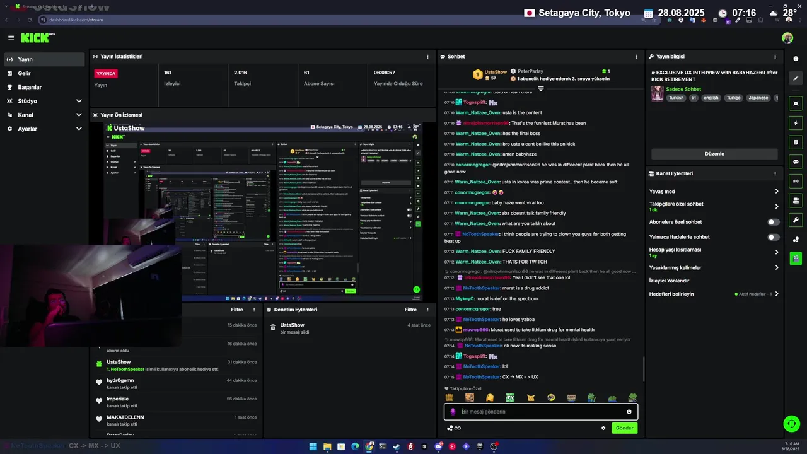The height and width of the screenshot is (454, 807).
Task: Open chat settings gear next to Gönder
Action: coord(603,428)
